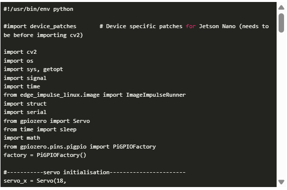The image size is (287, 190).
Task: Click the 'import signal' line
Action: [x=25, y=78]
